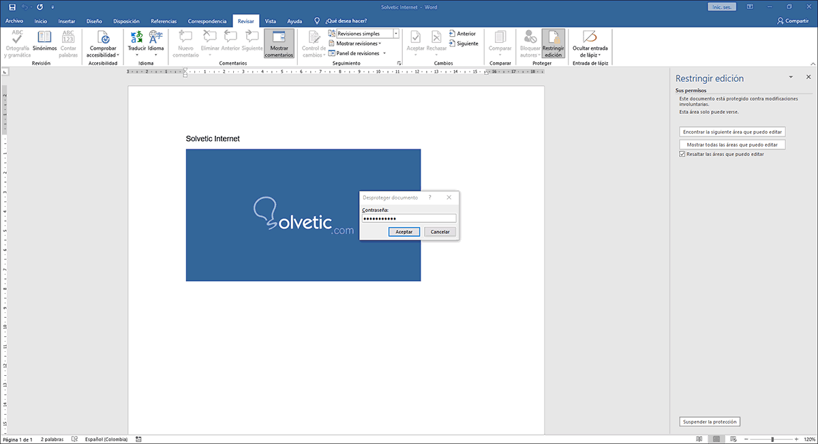Viewport: 818px width, 444px height.
Task: Go to Anterior comment in Comentarios group
Action: click(230, 37)
